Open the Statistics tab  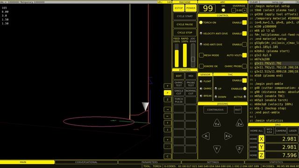tap(272, 162)
